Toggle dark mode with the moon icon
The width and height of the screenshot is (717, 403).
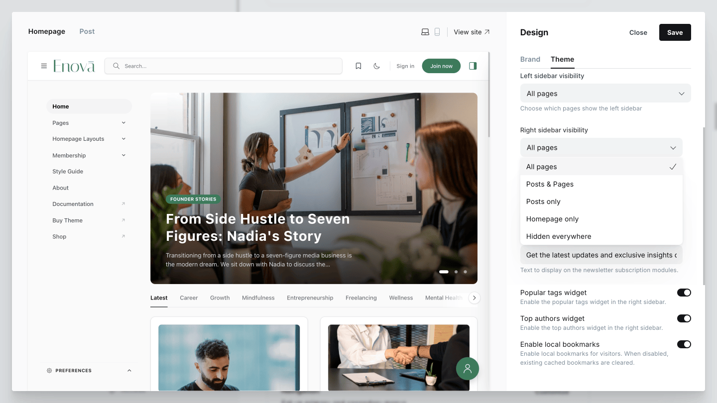376,66
